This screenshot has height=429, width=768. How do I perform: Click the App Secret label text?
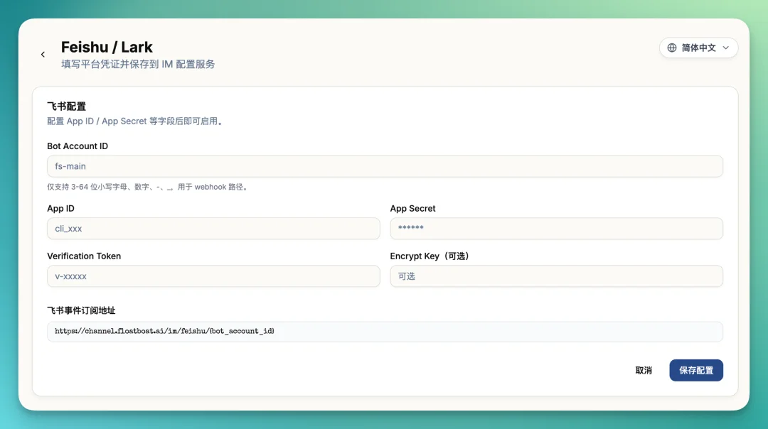click(x=412, y=209)
